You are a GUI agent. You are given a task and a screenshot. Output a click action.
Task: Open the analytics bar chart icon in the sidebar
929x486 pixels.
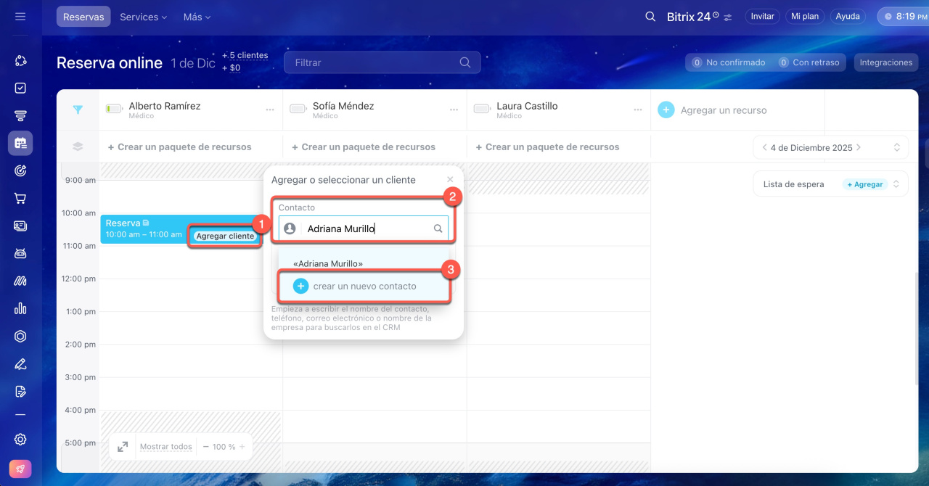pyautogui.click(x=20, y=308)
